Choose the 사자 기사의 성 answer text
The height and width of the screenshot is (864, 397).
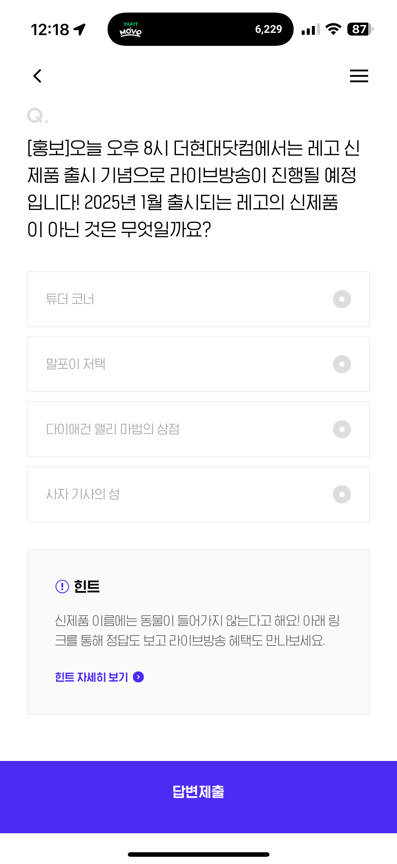point(83,494)
